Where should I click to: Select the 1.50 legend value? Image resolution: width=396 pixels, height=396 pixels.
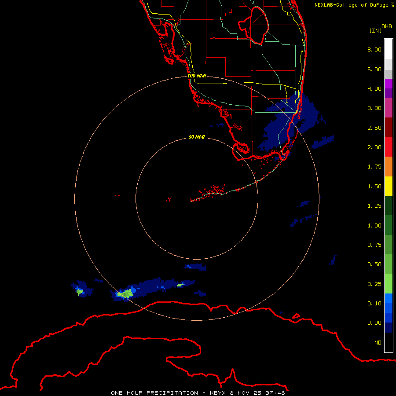coord(374,187)
